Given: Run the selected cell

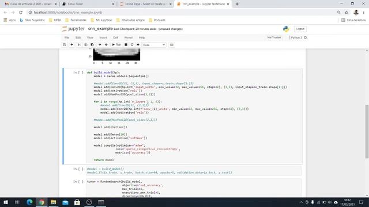Looking at the screenshot, I should [116, 45].
